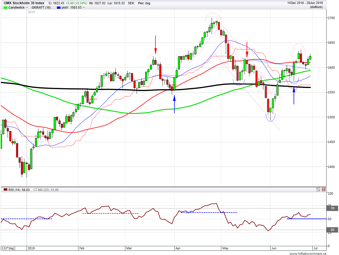This screenshot has height=255, width=339.
Task: Click the RSI 30 level marker
Action: [332, 230]
